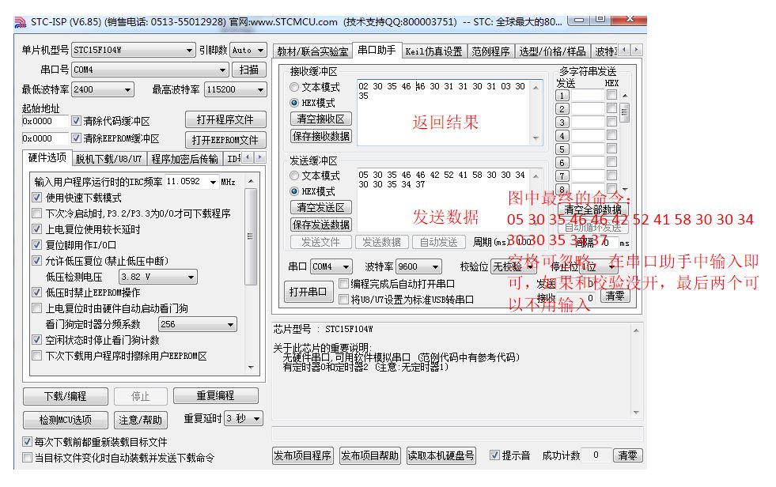The height and width of the screenshot is (487, 776).
Task: Enable 编程完成后自动打开串口 checkbox
Action: [x=343, y=284]
